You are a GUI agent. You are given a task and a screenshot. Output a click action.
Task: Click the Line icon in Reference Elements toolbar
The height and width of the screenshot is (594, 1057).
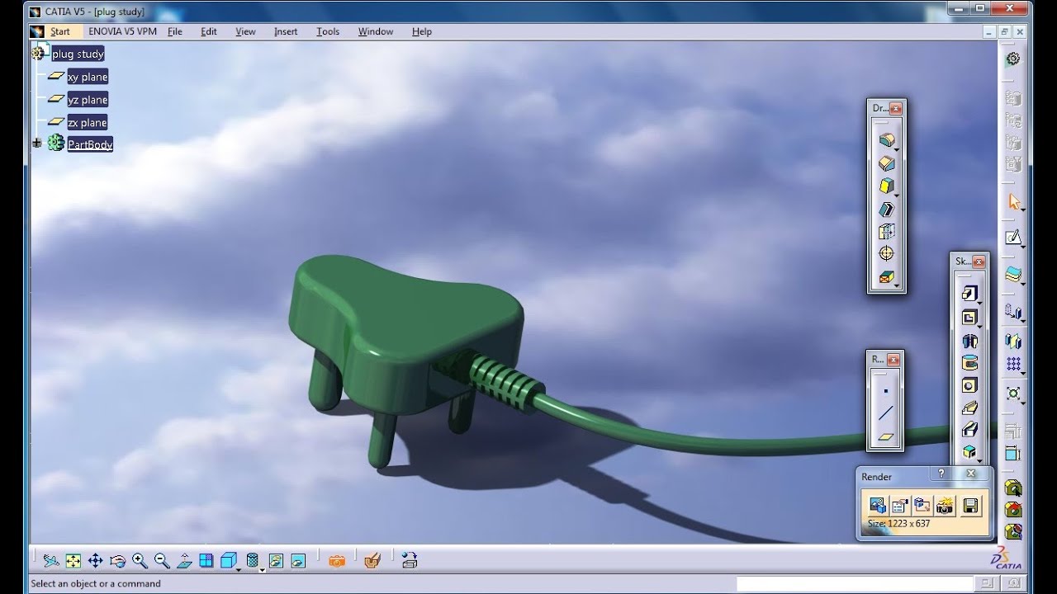pyautogui.click(x=886, y=413)
